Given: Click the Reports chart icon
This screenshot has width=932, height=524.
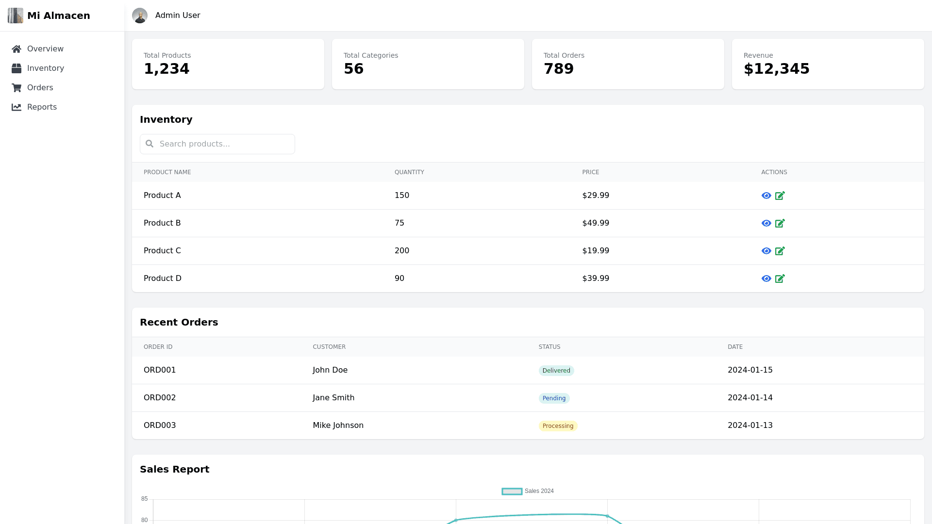Looking at the screenshot, I should click(x=17, y=107).
